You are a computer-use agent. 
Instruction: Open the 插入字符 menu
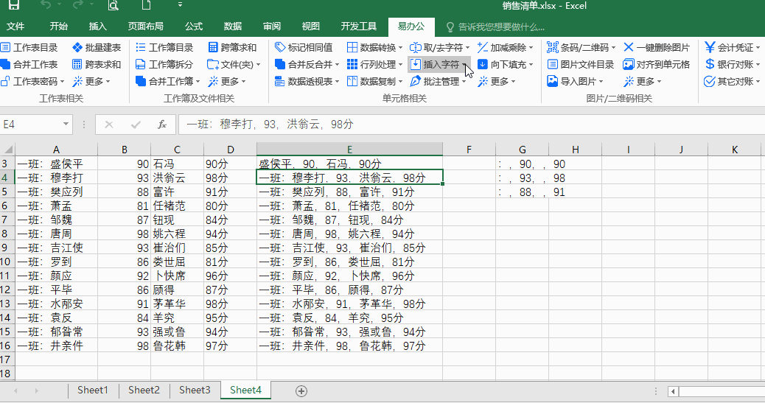[x=439, y=64]
